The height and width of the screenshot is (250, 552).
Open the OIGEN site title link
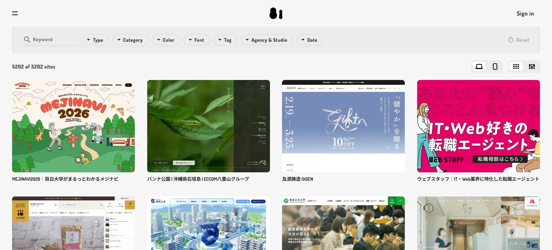298,179
